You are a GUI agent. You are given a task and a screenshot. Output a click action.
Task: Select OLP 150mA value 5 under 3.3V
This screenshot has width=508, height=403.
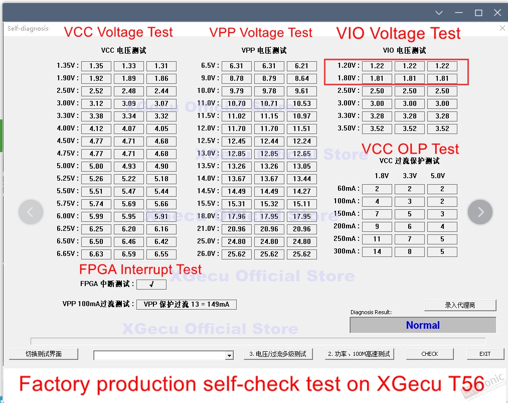point(410,214)
